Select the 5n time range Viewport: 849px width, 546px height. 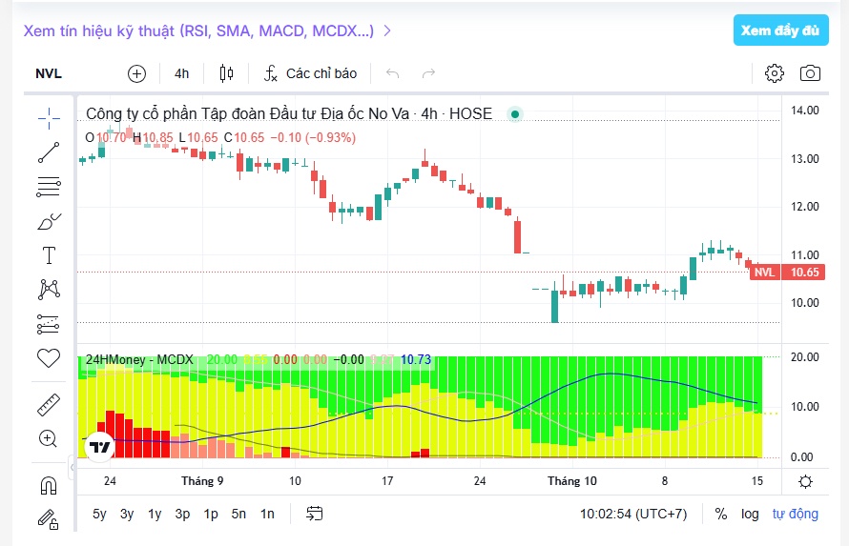coord(238,514)
